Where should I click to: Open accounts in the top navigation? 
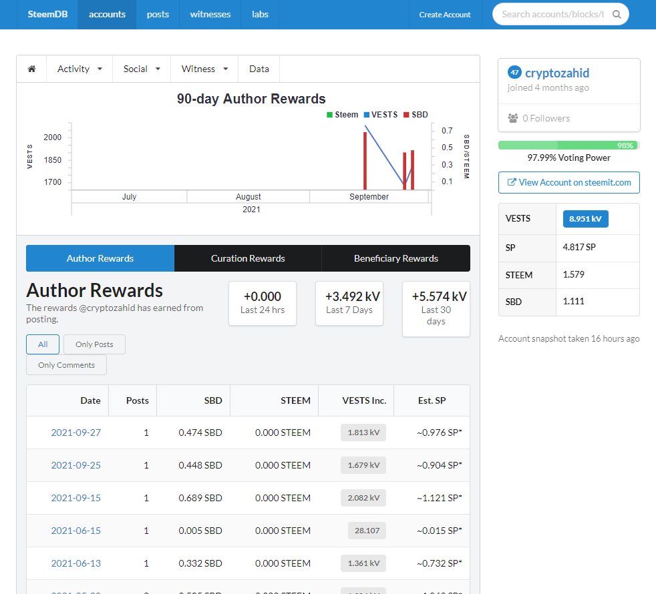[107, 14]
